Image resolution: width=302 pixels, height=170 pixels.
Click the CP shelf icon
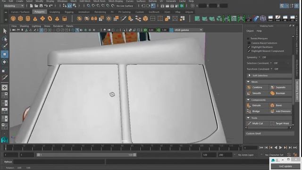click(249, 19)
